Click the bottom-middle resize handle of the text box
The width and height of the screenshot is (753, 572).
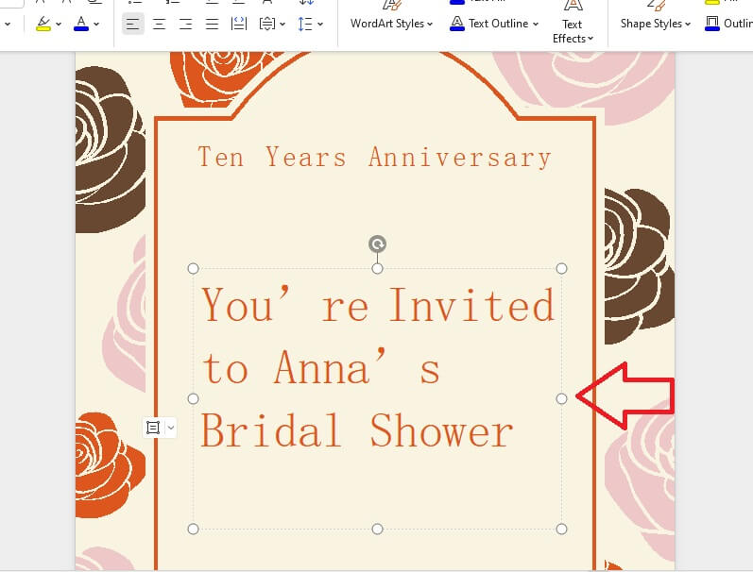[x=378, y=529]
